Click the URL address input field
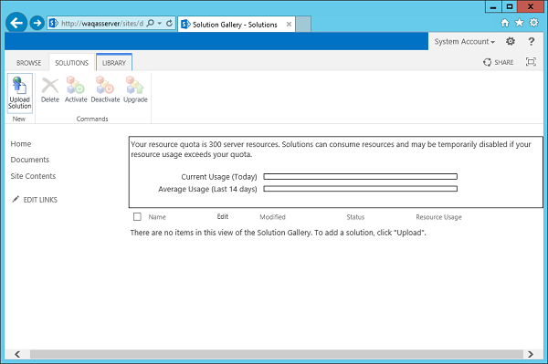 (102, 24)
